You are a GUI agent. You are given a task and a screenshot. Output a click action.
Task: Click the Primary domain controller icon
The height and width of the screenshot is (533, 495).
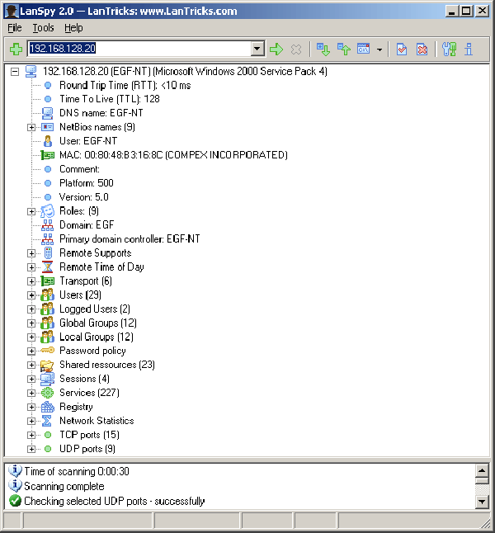[x=48, y=239]
